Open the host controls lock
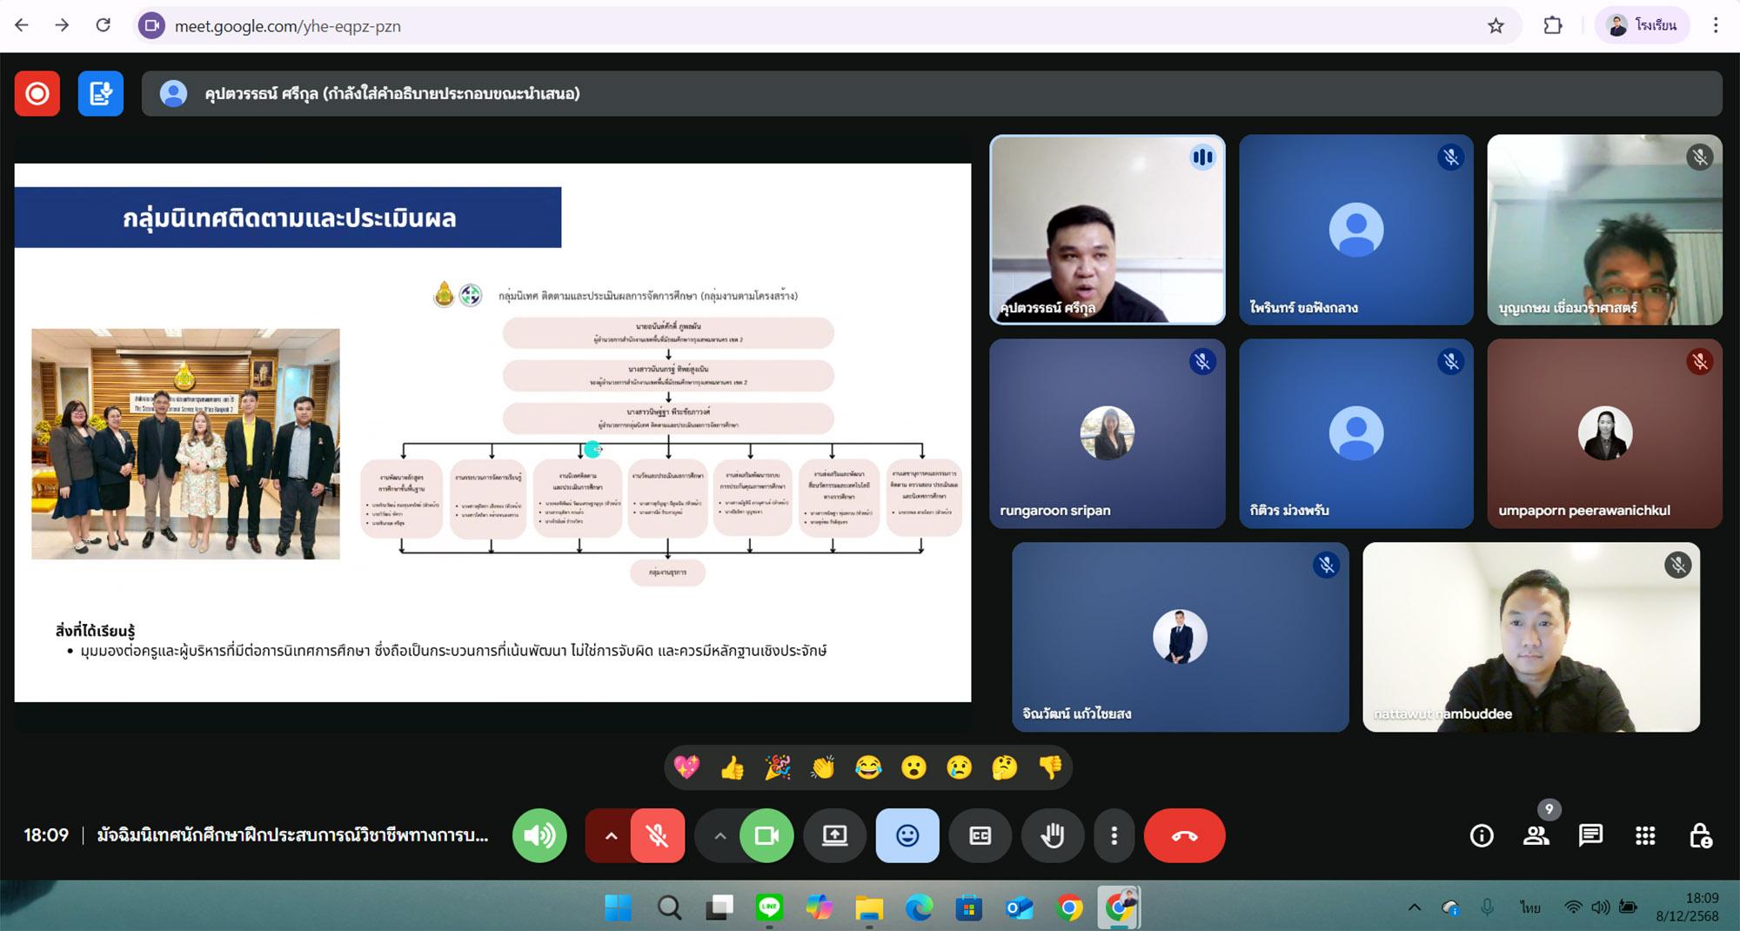 click(1700, 836)
